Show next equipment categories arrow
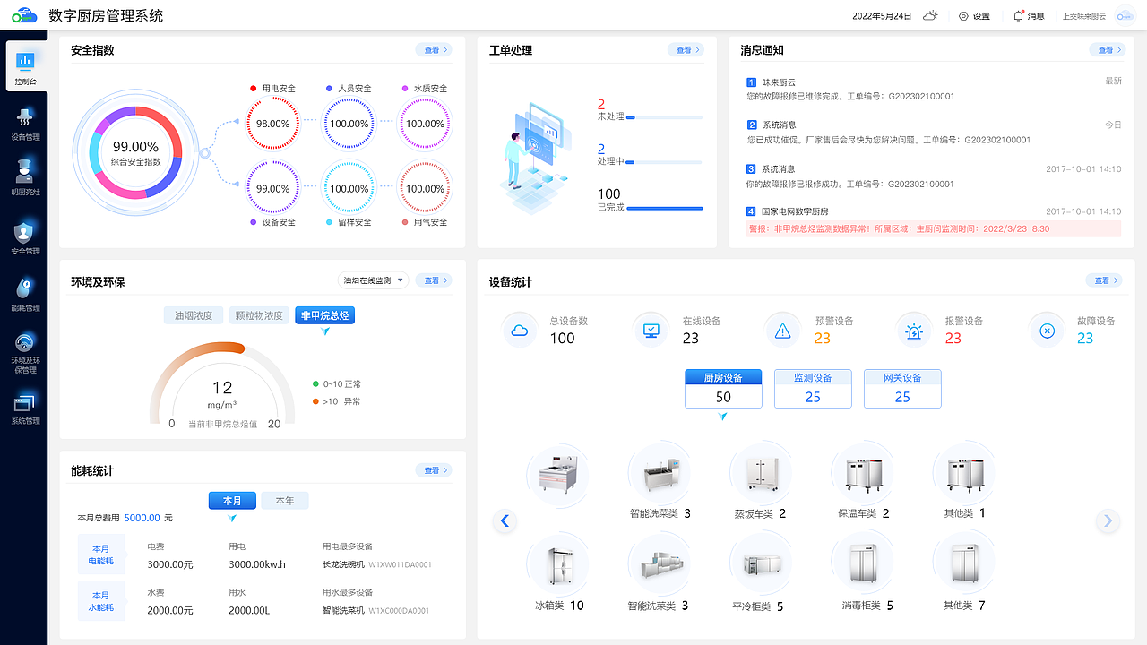Viewport: 1147px width, 645px height. 1108,520
